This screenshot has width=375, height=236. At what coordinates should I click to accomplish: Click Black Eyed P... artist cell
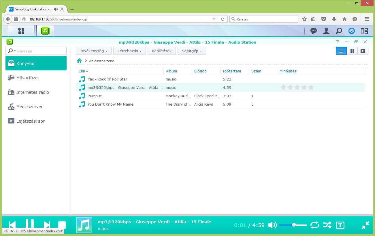tap(207, 96)
